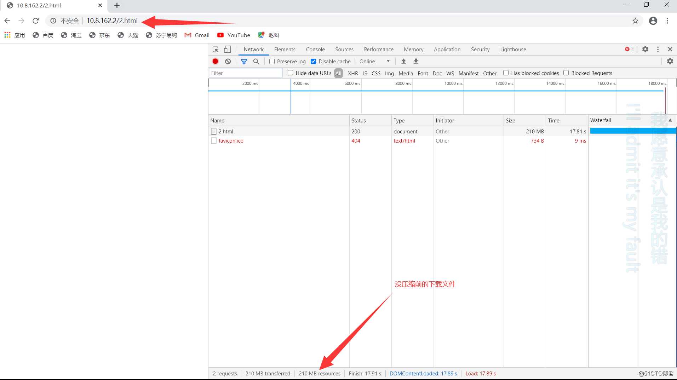The image size is (677, 380).
Task: Stop recording network log
Action: (x=215, y=61)
